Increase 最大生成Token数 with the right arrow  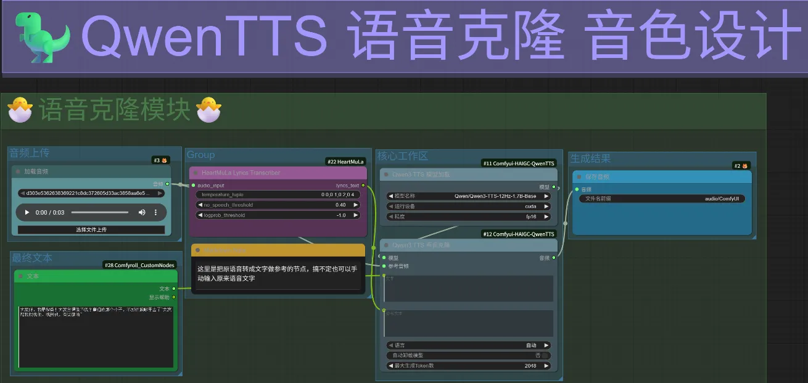tap(545, 366)
